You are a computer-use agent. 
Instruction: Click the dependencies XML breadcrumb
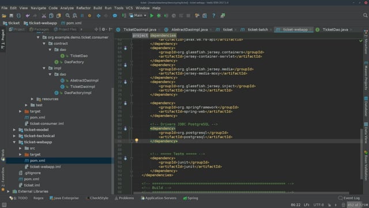click(x=163, y=35)
